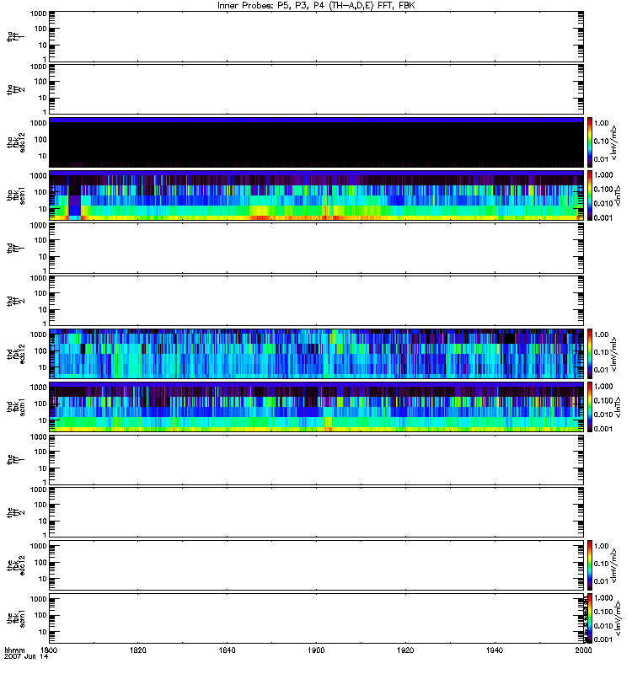Click the 1940 time axis label

click(x=495, y=650)
